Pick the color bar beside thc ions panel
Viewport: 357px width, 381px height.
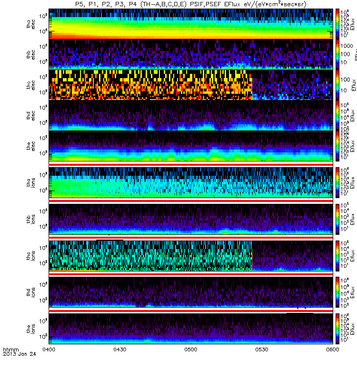[337, 256]
